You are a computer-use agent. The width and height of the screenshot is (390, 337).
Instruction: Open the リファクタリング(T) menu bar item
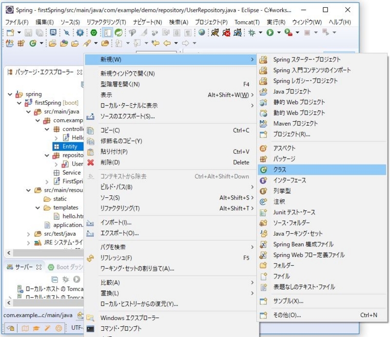(x=106, y=22)
